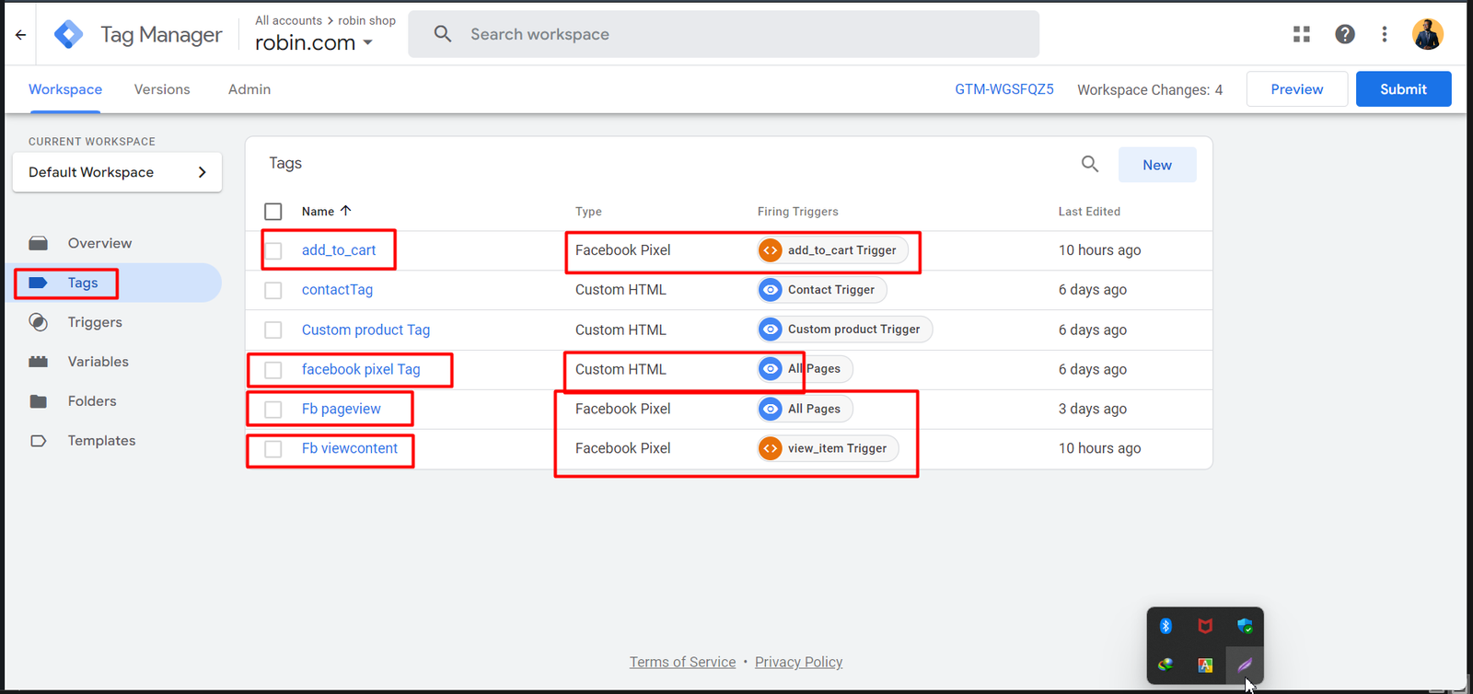Screen dimensions: 1473x694
Task: Go back using the left arrow
Action: click(20, 35)
